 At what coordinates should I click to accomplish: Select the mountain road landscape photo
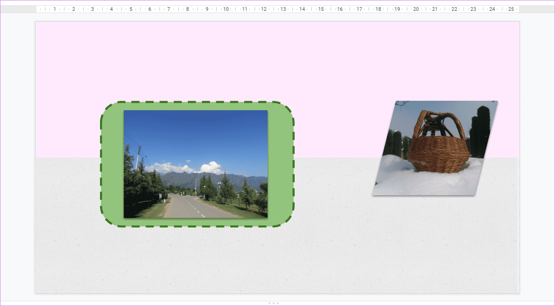pyautogui.click(x=196, y=164)
